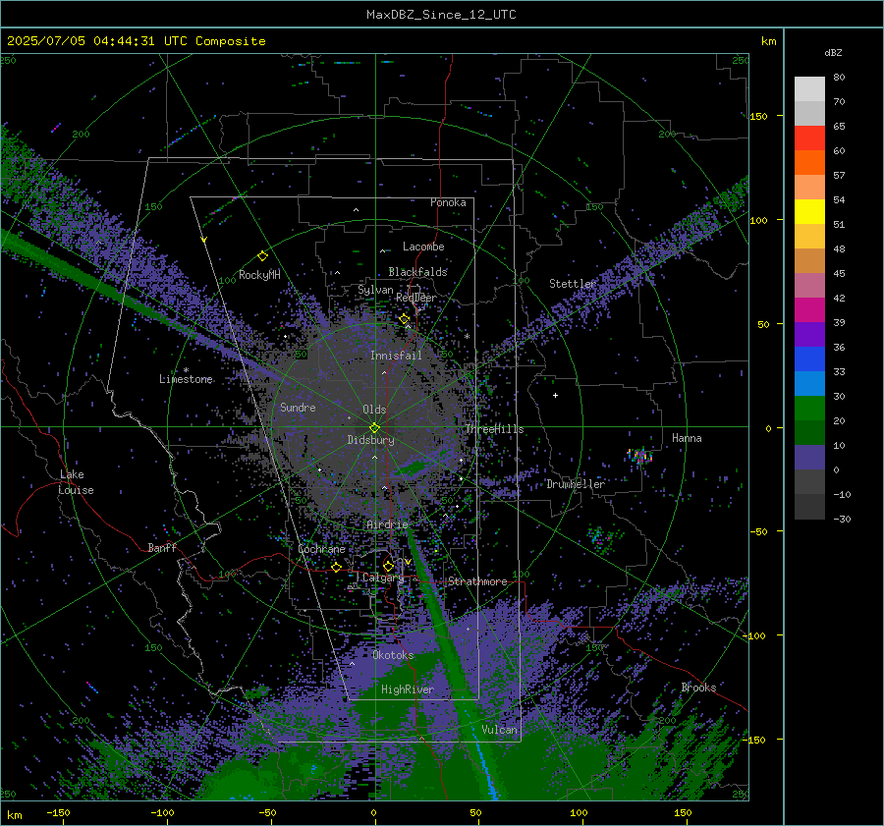Select the yellow radar-site diamond at the Olds center
The image size is (884, 826).
click(374, 427)
